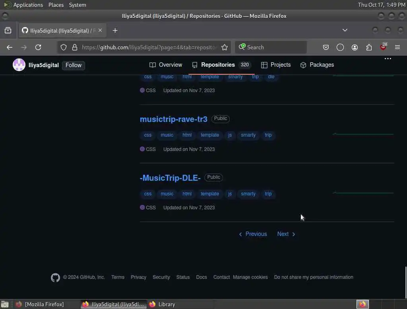Viewport: 407px width, 309px height.
Task: Go forward with the browser forward arrow
Action: 24,47
